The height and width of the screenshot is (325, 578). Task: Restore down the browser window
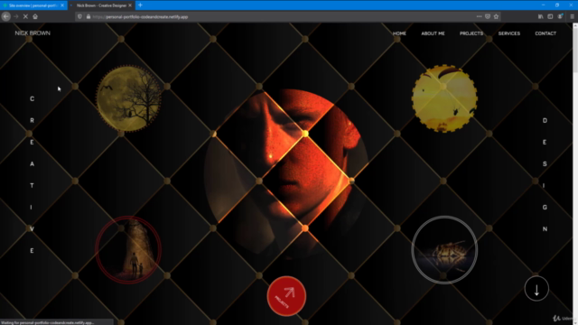pos(557,5)
